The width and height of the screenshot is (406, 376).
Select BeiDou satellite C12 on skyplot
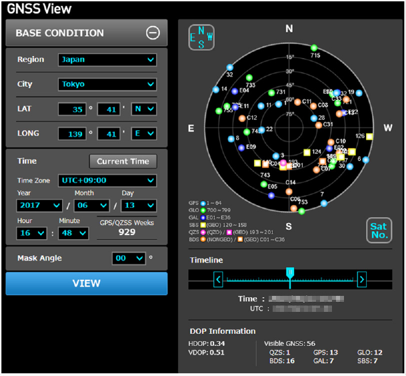click(x=242, y=118)
